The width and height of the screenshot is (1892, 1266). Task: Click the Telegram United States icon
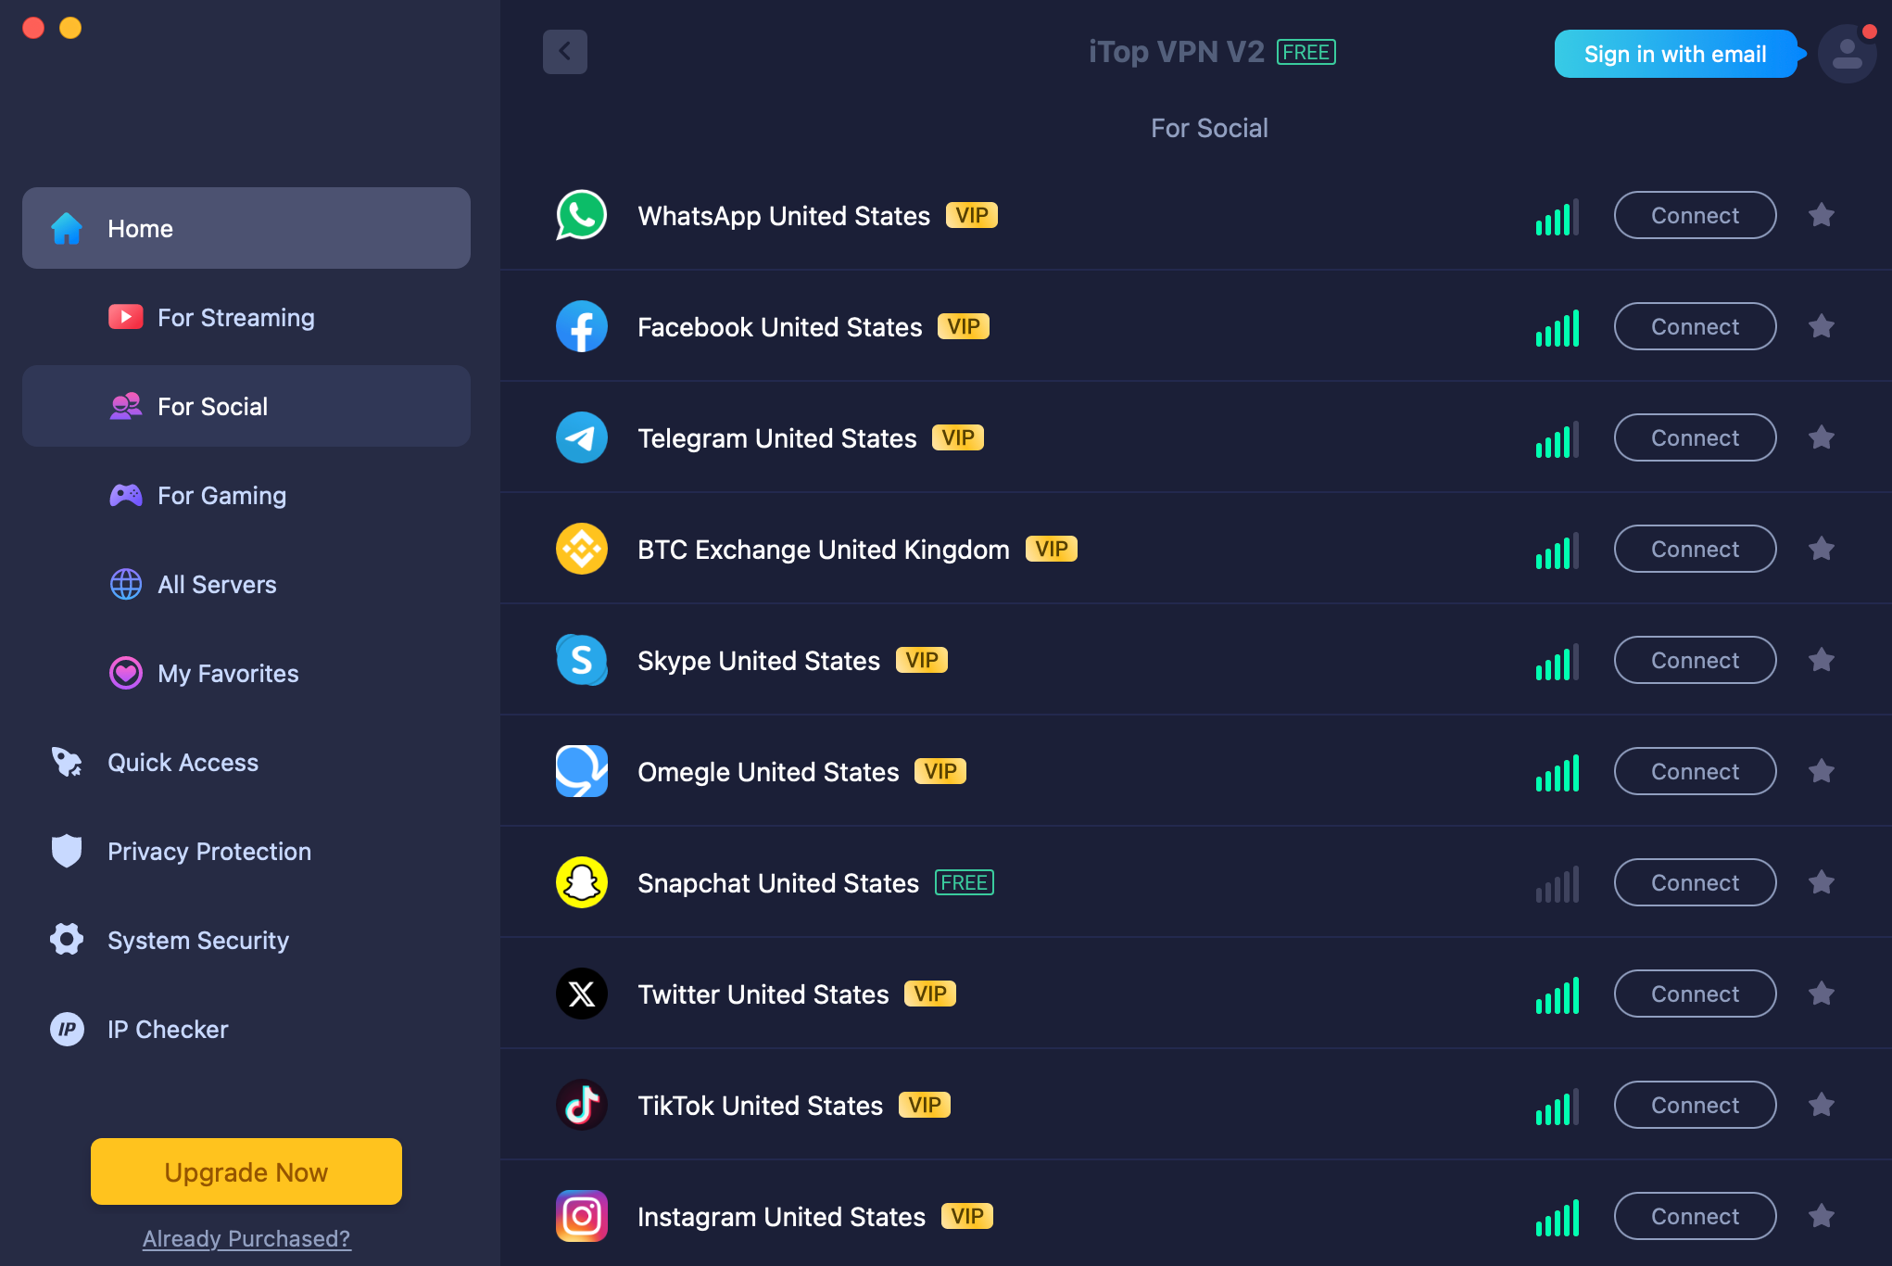click(582, 438)
